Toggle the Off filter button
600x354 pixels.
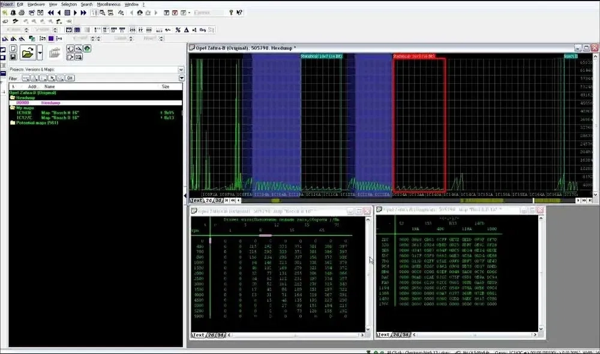coord(70,77)
